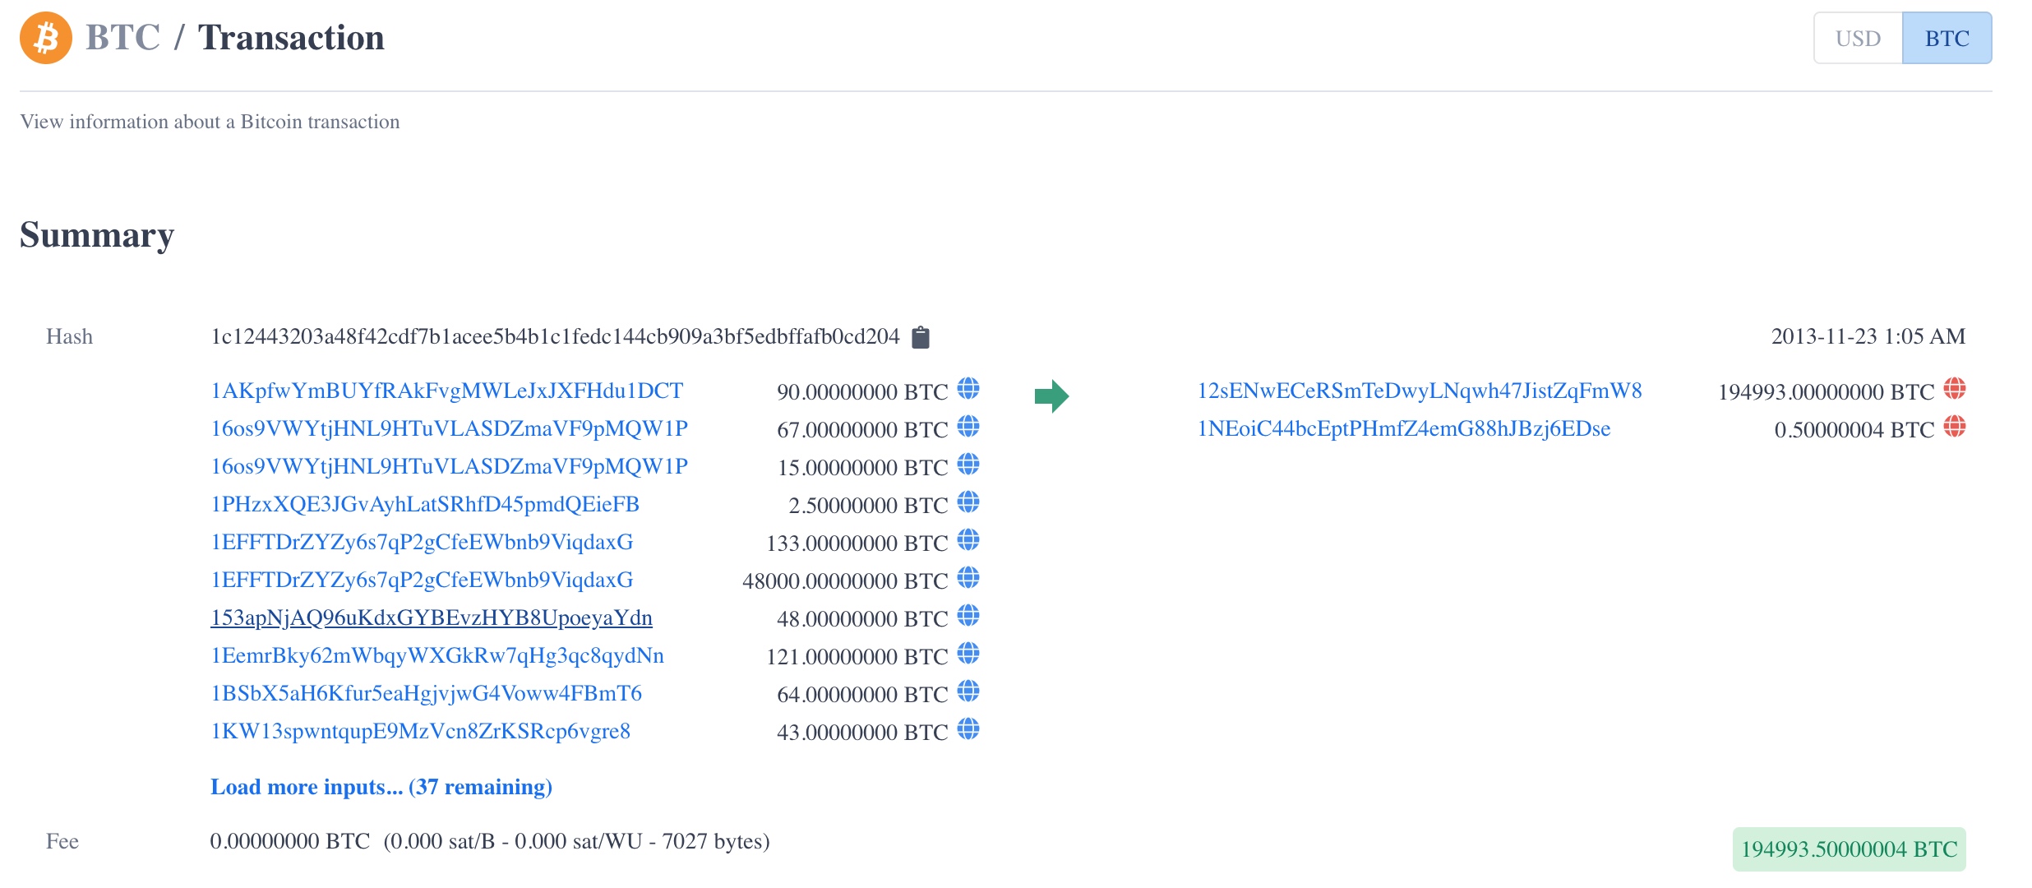
Task: Click the green arrow between inputs and outputs
Action: click(1051, 396)
